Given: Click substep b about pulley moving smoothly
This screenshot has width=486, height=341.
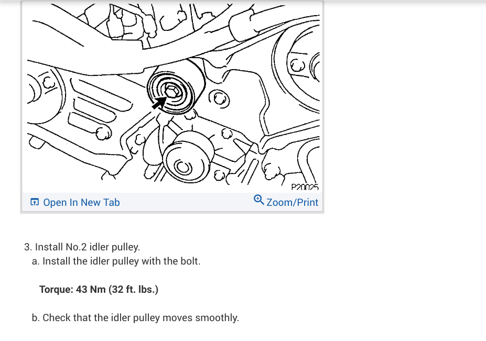Looking at the screenshot, I should pyautogui.click(x=135, y=317).
